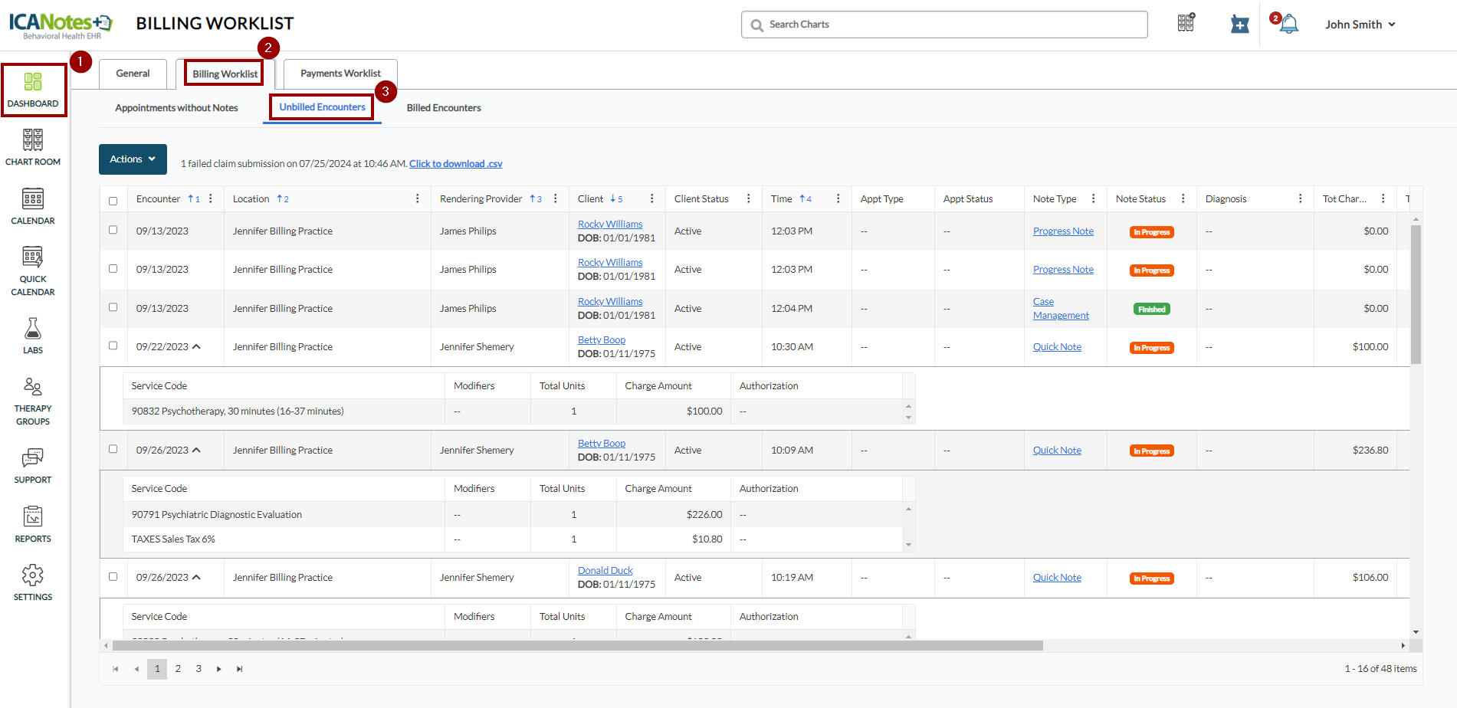Select the Billed Encounters sub-tab
Screen dimensions: 1457x708
pos(444,108)
